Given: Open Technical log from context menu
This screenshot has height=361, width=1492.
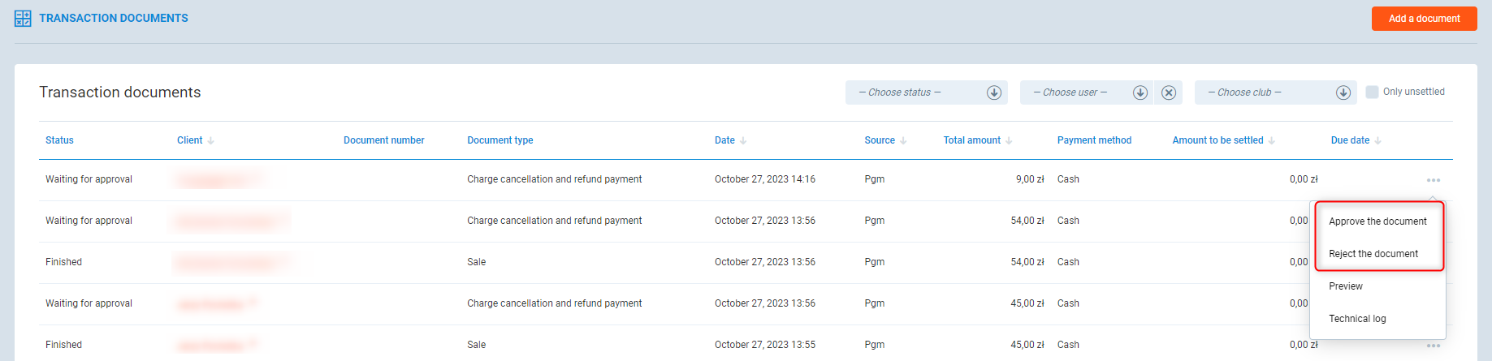Looking at the screenshot, I should tap(1357, 319).
